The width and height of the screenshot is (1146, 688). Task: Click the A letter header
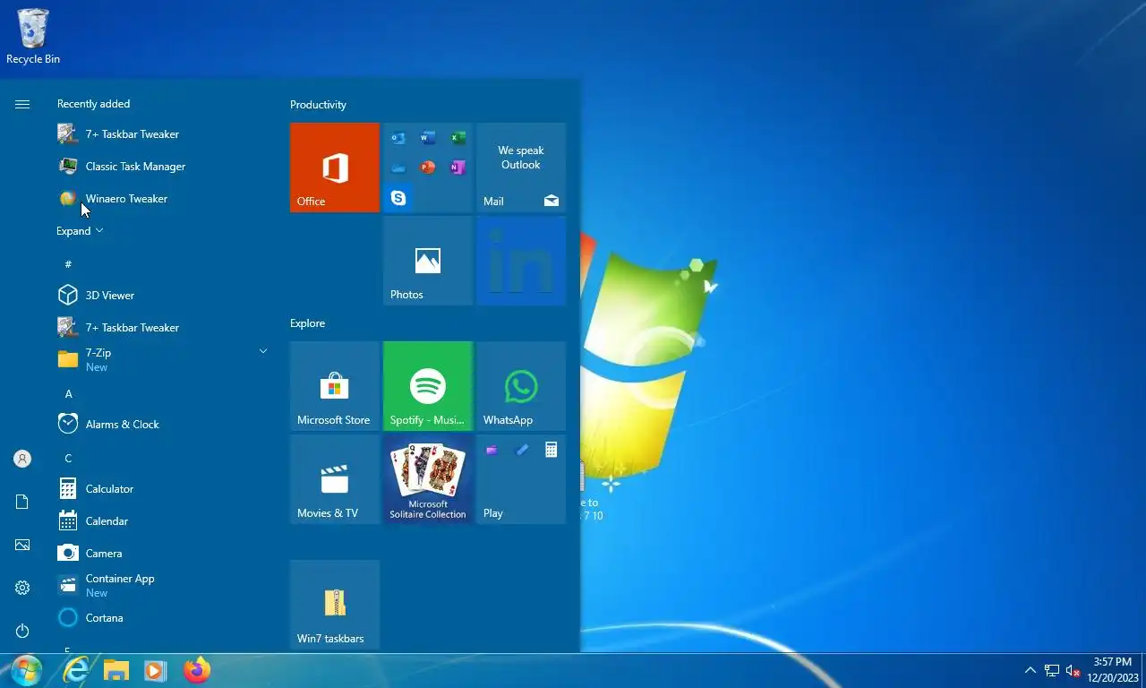pos(68,394)
